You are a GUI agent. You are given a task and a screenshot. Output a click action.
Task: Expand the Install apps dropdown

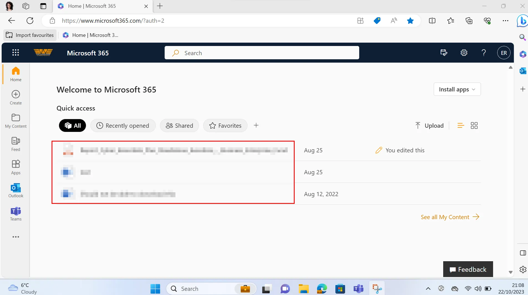click(457, 89)
